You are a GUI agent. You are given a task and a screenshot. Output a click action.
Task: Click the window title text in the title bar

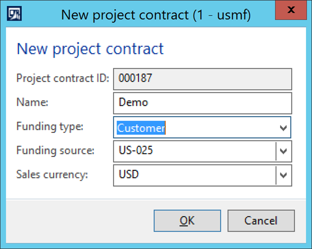click(x=155, y=14)
